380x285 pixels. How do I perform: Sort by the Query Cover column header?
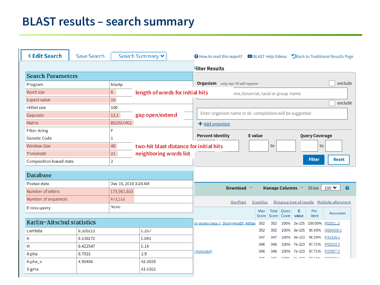(x=286, y=213)
